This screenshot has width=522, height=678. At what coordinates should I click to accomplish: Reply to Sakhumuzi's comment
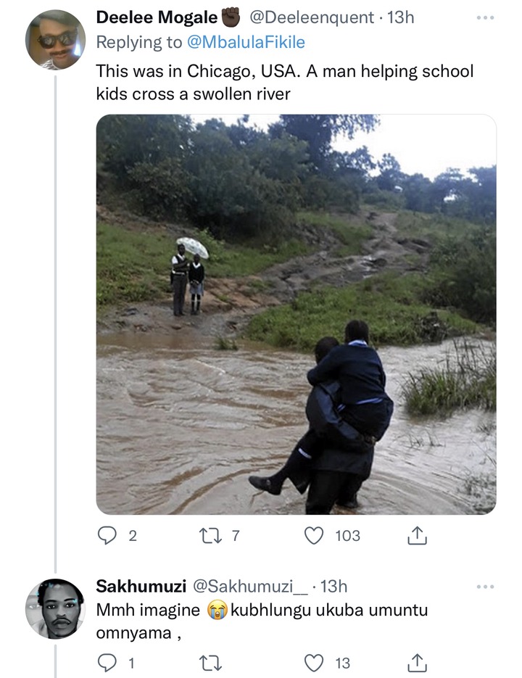[x=107, y=663]
